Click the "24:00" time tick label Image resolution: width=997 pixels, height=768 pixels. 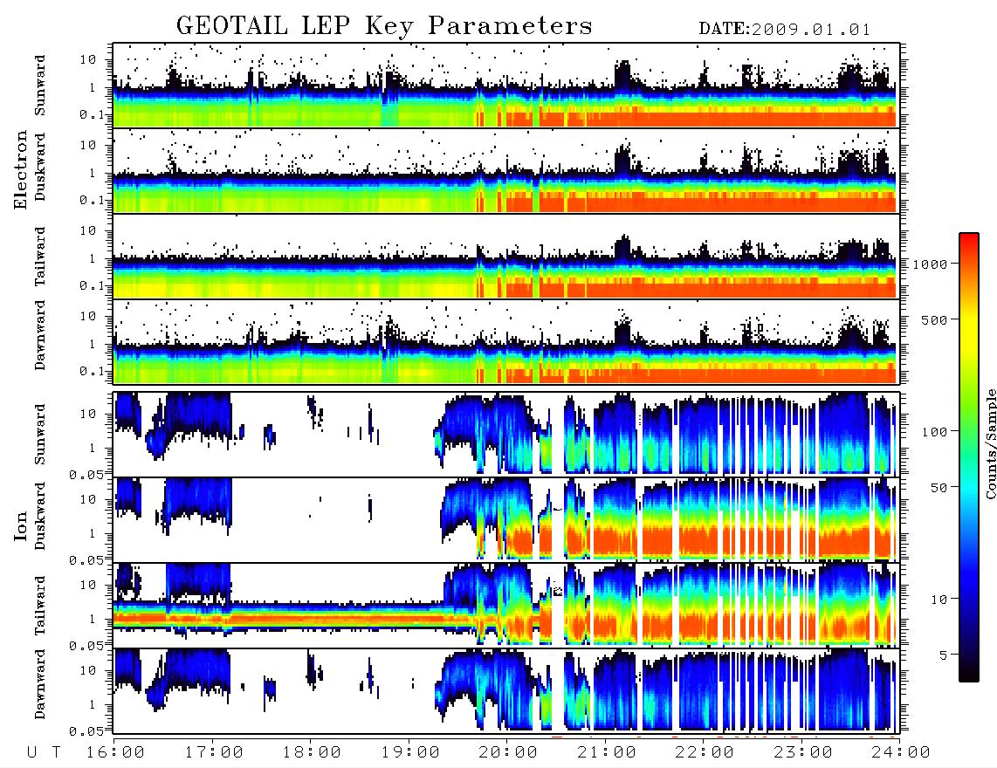pyautogui.click(x=901, y=752)
